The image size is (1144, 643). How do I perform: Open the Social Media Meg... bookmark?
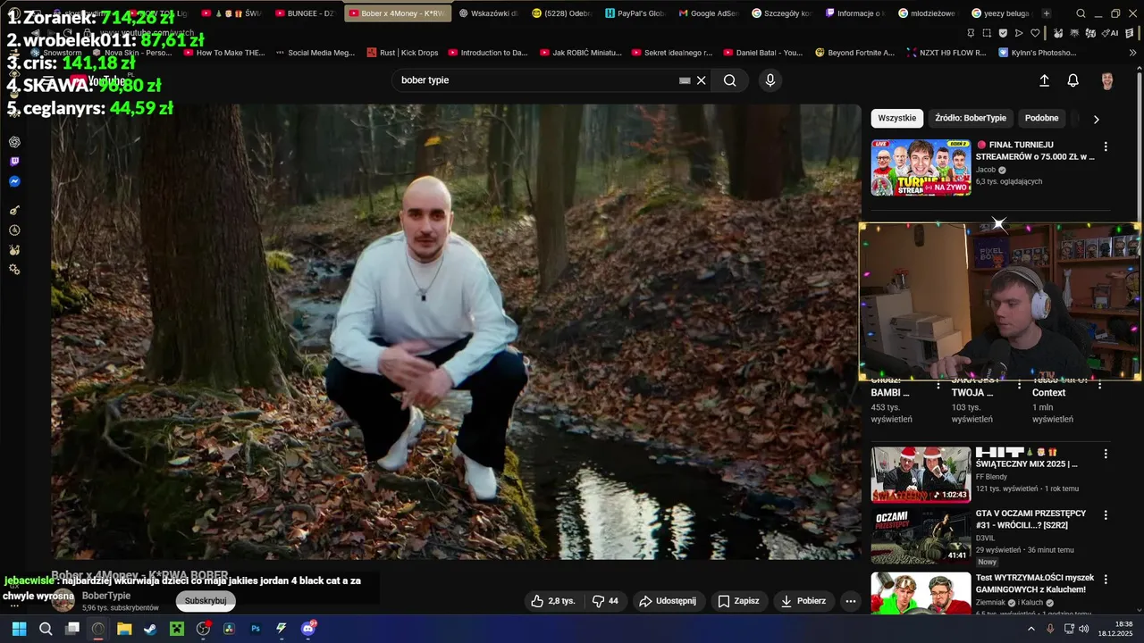click(x=315, y=53)
